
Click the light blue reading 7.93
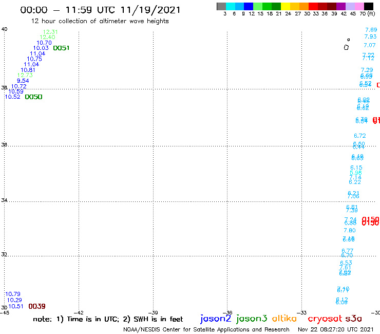tap(371, 36)
